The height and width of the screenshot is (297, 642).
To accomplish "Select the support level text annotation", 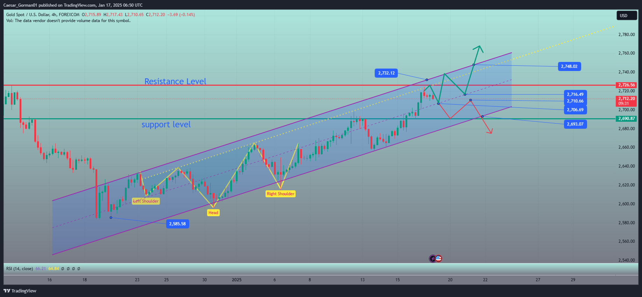I will [x=166, y=125].
